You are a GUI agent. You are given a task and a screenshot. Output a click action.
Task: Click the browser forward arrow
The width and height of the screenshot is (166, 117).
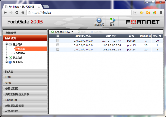[x=11, y=13]
